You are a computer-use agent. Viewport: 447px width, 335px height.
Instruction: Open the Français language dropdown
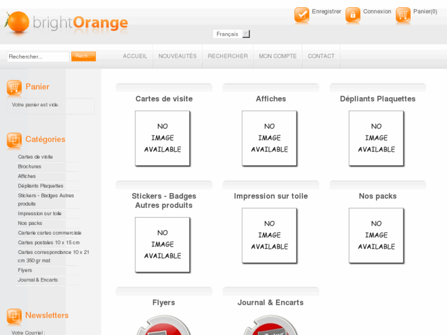click(231, 34)
